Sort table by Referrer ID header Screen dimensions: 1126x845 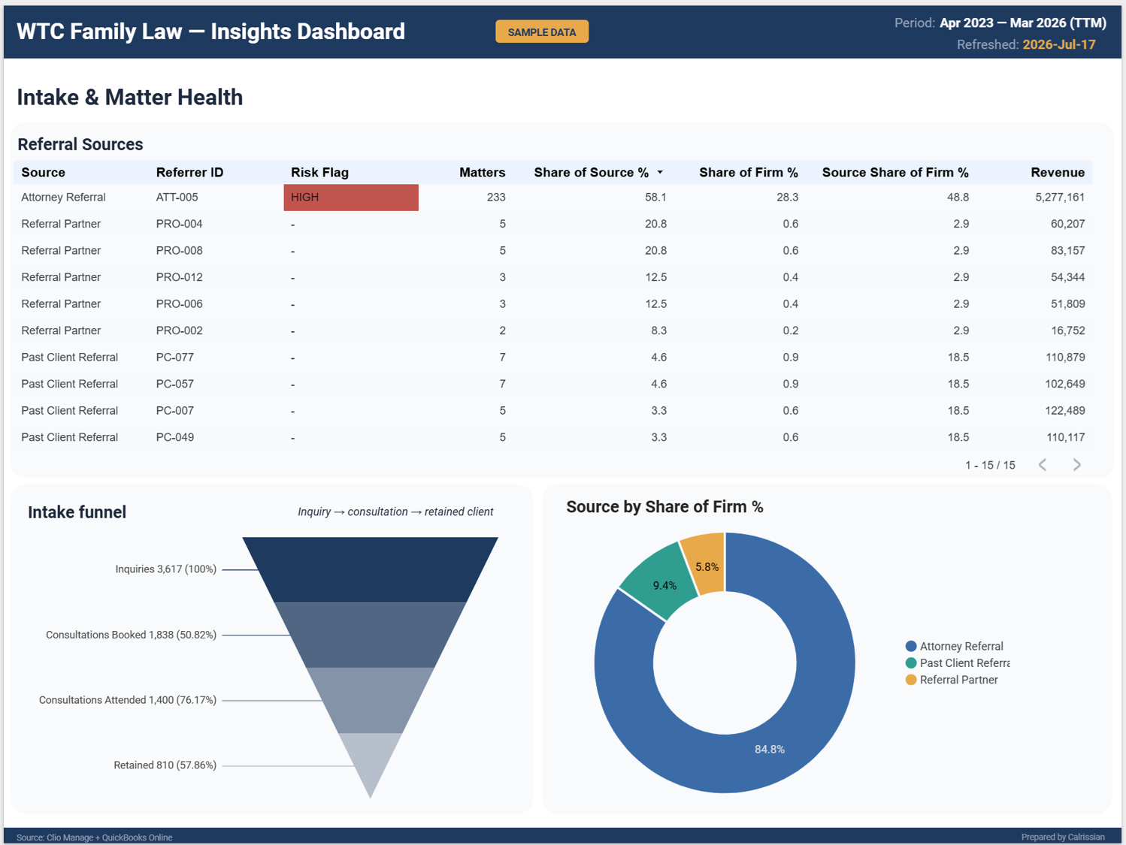(189, 173)
